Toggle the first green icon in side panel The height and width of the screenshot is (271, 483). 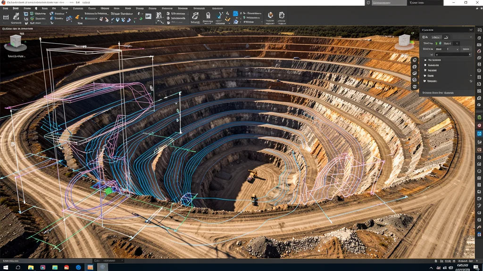tap(436, 43)
